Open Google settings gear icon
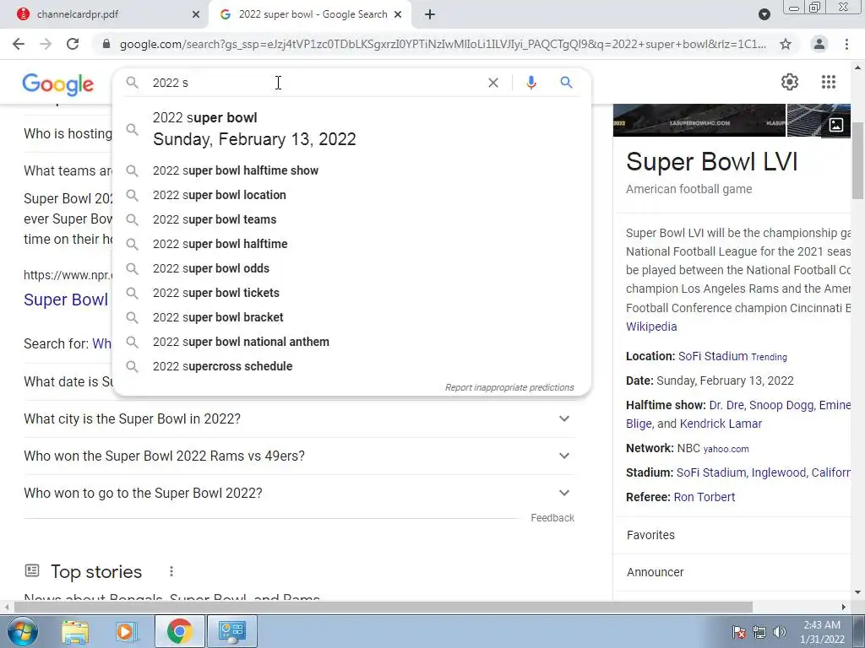This screenshot has width=865, height=648. click(790, 82)
